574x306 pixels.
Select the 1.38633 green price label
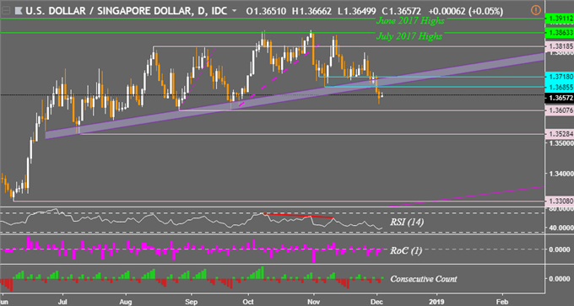pos(559,33)
